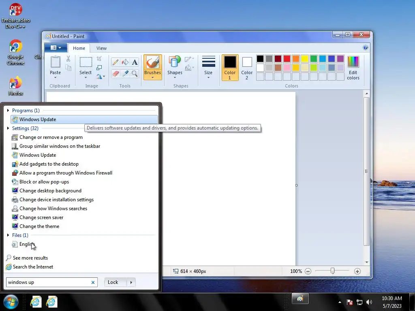Select the Text tool in Paint
The width and height of the screenshot is (415, 311).
[135, 62]
